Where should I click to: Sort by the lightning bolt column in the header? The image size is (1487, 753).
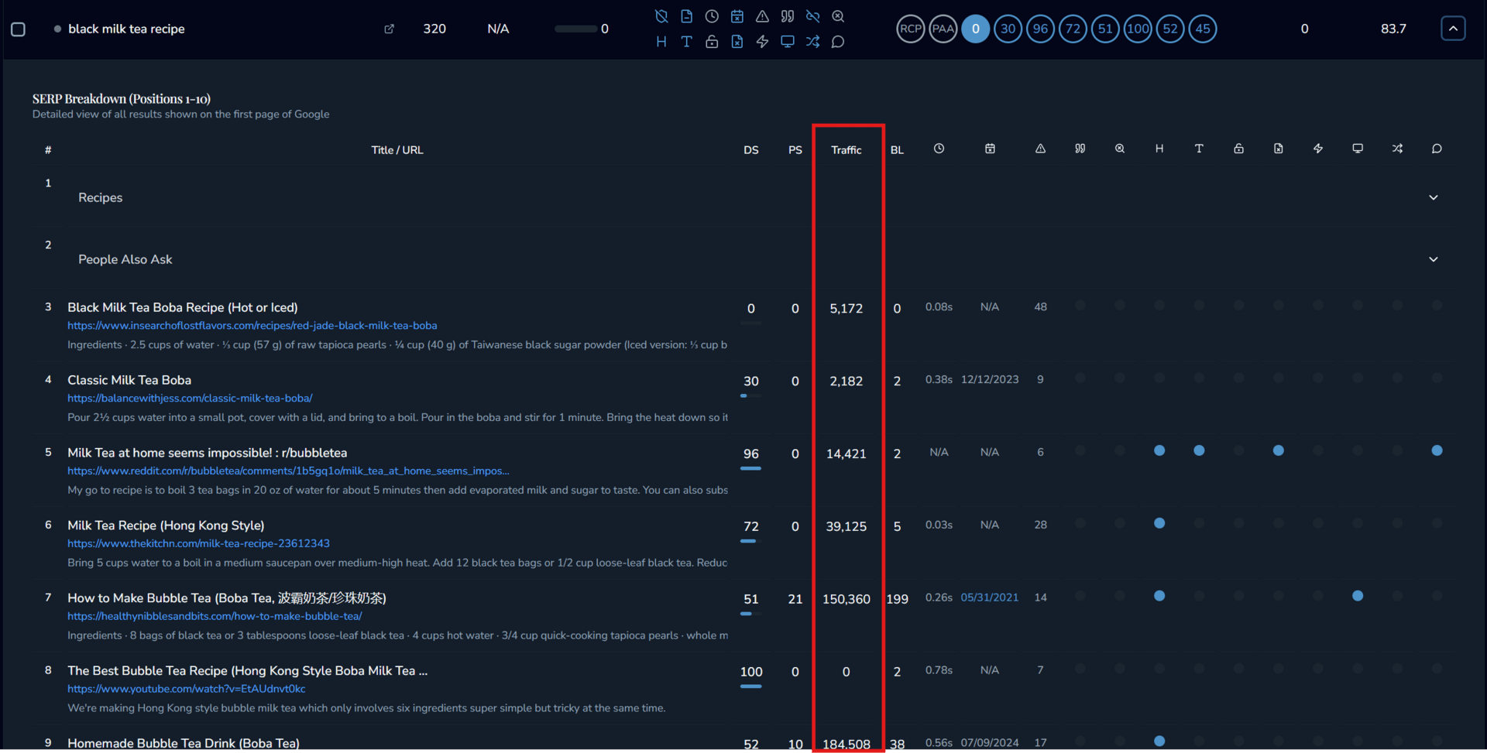pos(1318,149)
